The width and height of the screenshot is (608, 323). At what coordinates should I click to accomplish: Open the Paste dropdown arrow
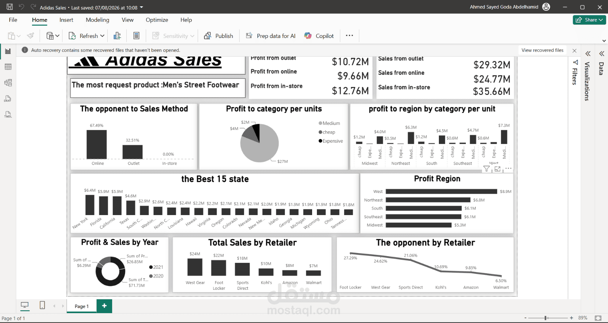[19, 36]
